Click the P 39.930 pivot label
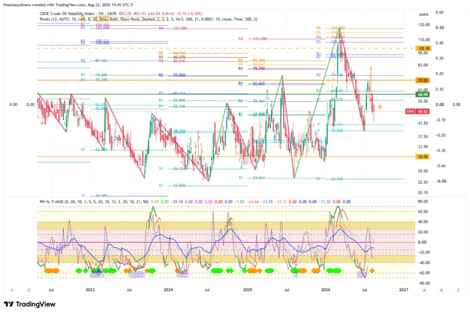 (330, 131)
